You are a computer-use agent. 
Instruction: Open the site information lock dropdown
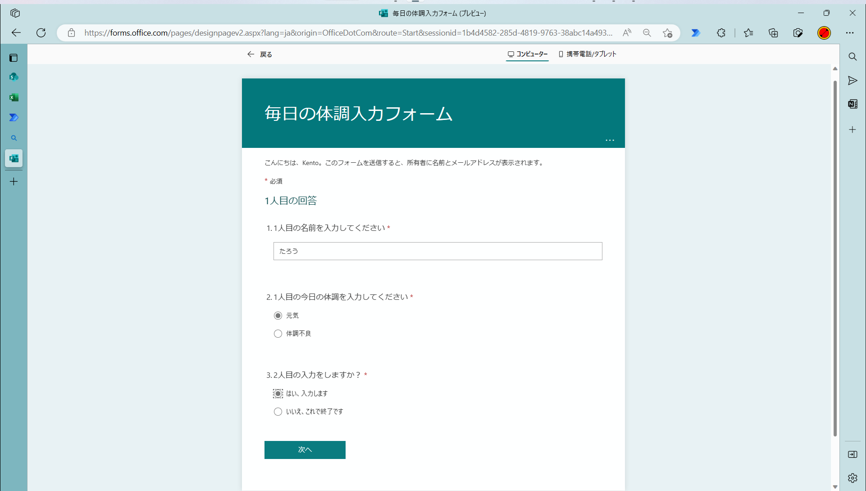click(71, 32)
